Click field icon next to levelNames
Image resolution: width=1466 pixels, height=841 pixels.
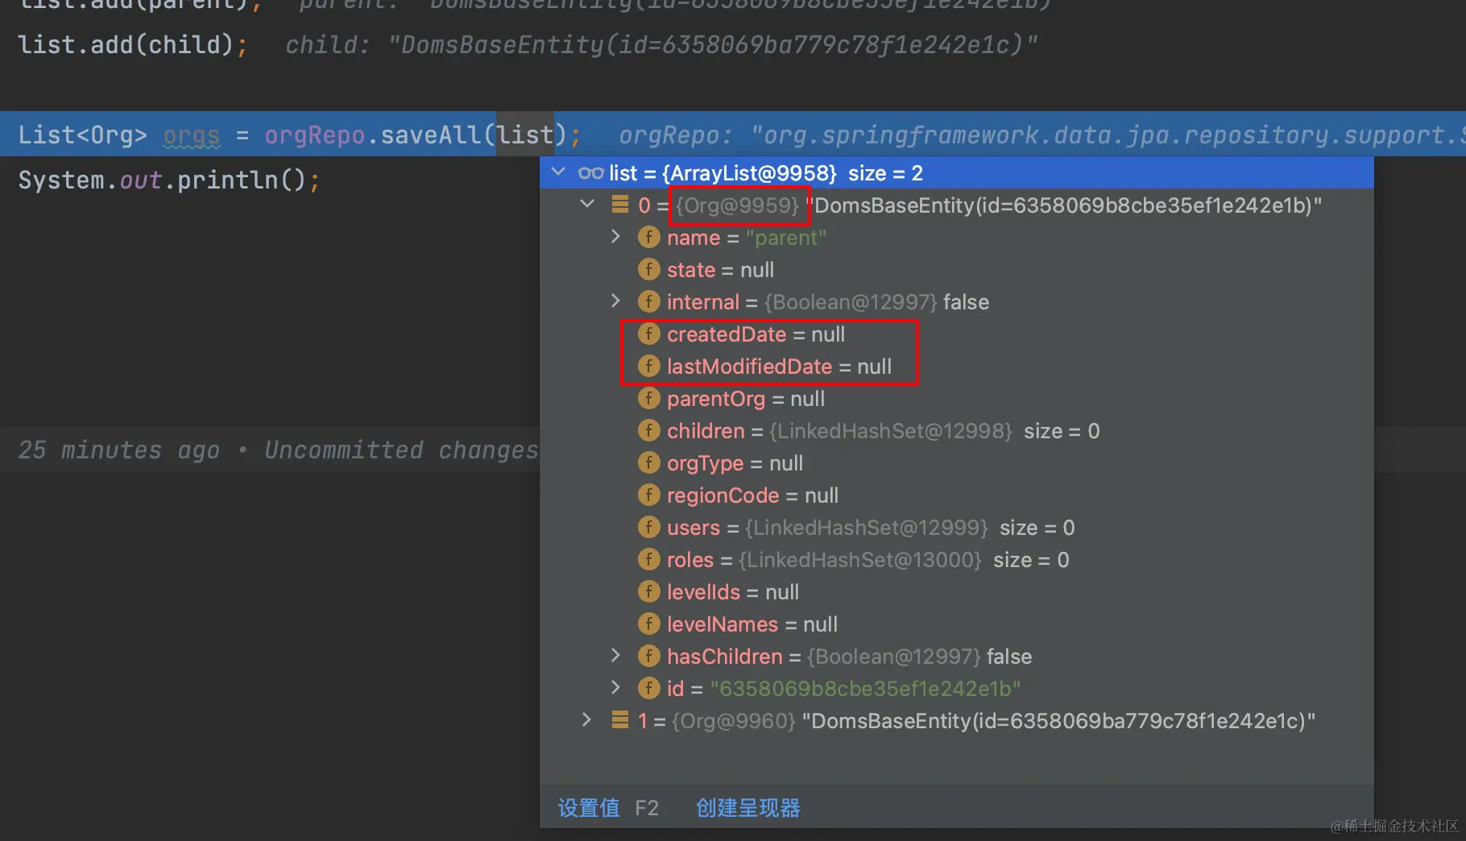[648, 623]
